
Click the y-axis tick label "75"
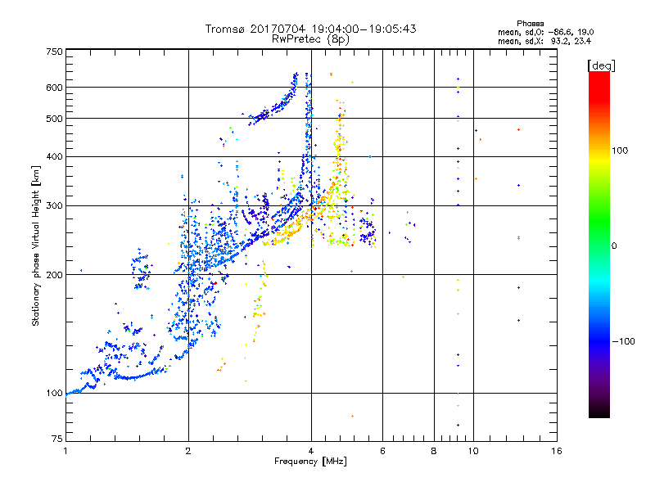click(x=57, y=439)
